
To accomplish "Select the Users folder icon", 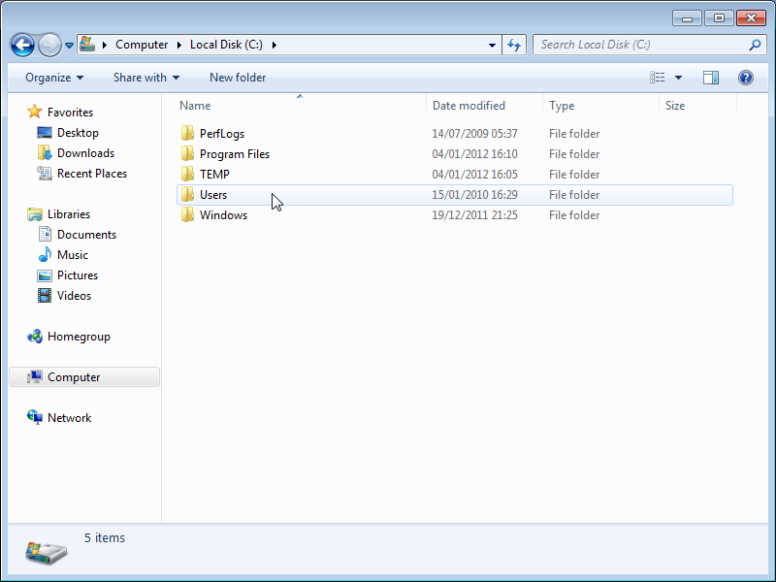I will point(187,195).
